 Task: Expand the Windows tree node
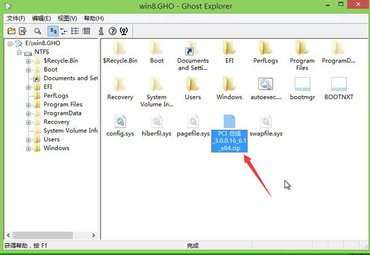click(28, 149)
